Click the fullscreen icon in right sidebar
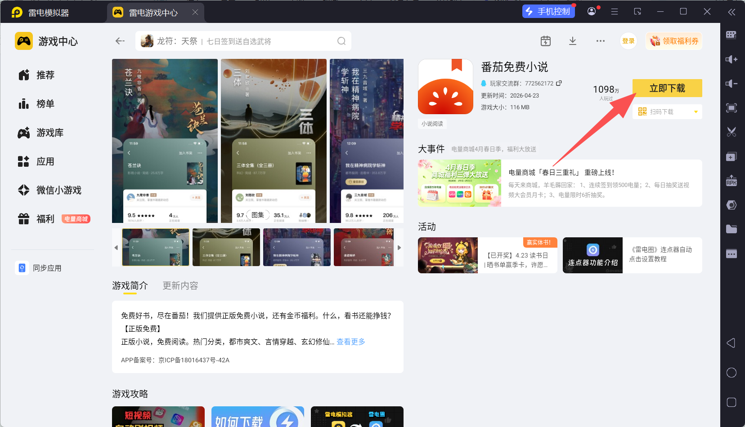 click(732, 108)
